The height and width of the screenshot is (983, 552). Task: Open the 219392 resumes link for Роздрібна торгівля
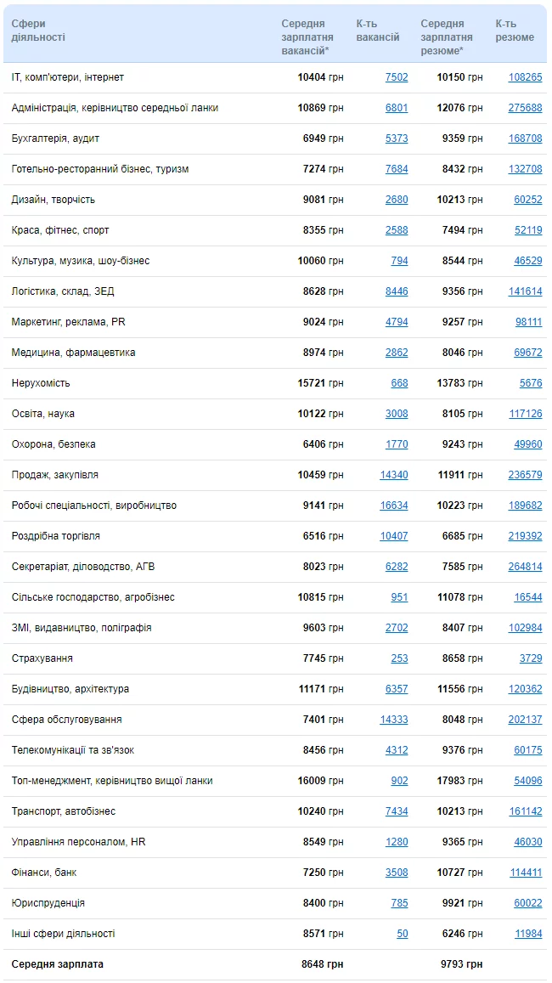[x=525, y=537]
